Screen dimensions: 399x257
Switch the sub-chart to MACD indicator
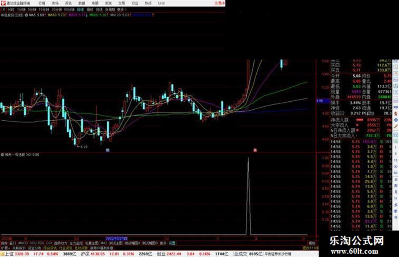(x=23, y=243)
